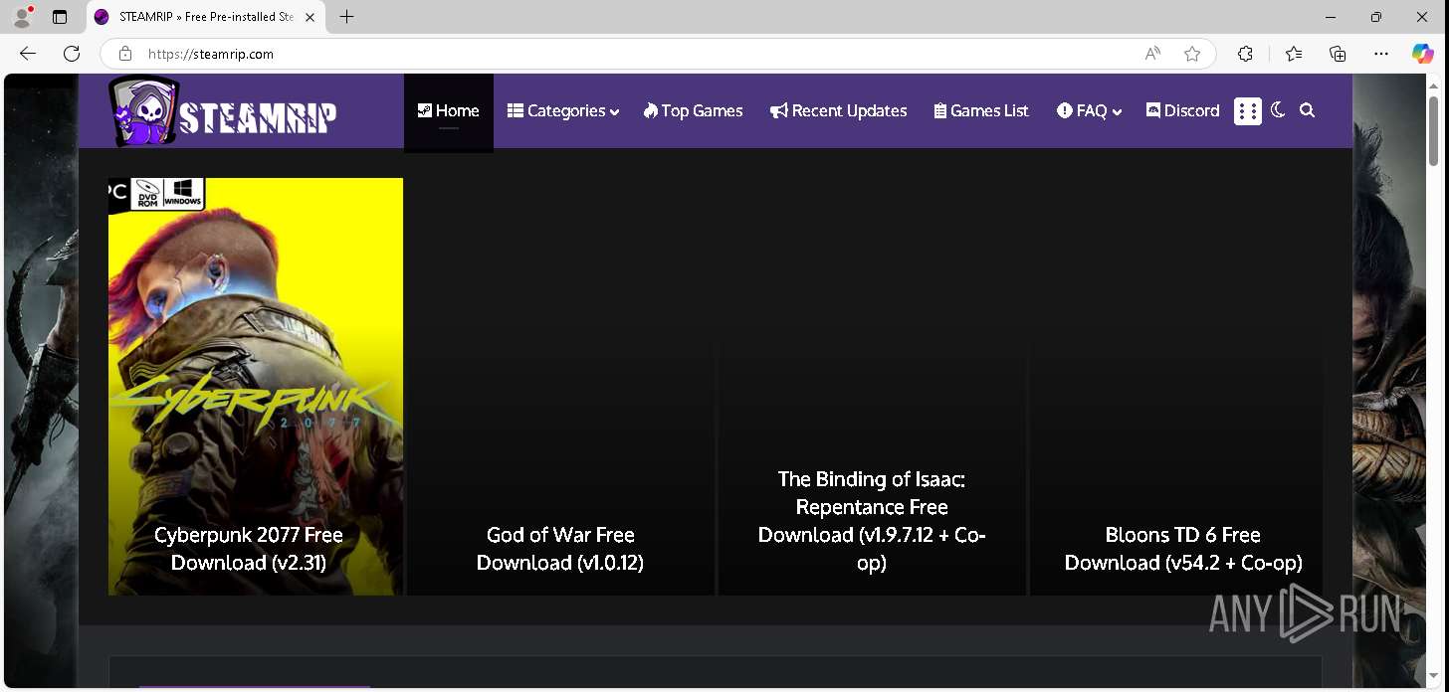Open browser Extensions menu
The height and width of the screenshot is (692, 1449).
tap(1245, 54)
